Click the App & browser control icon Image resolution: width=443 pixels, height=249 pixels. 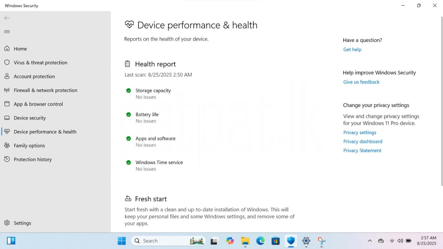pos(7,104)
